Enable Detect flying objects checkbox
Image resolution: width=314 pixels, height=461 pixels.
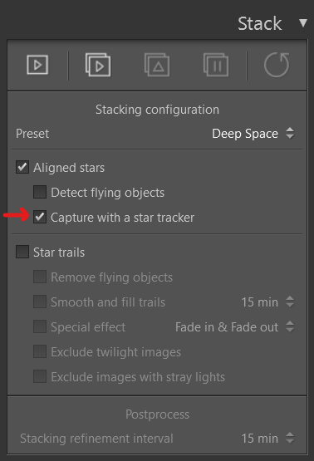pyautogui.click(x=40, y=192)
